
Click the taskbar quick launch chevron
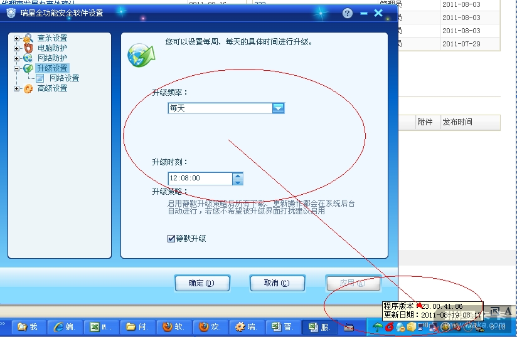(3, 323)
